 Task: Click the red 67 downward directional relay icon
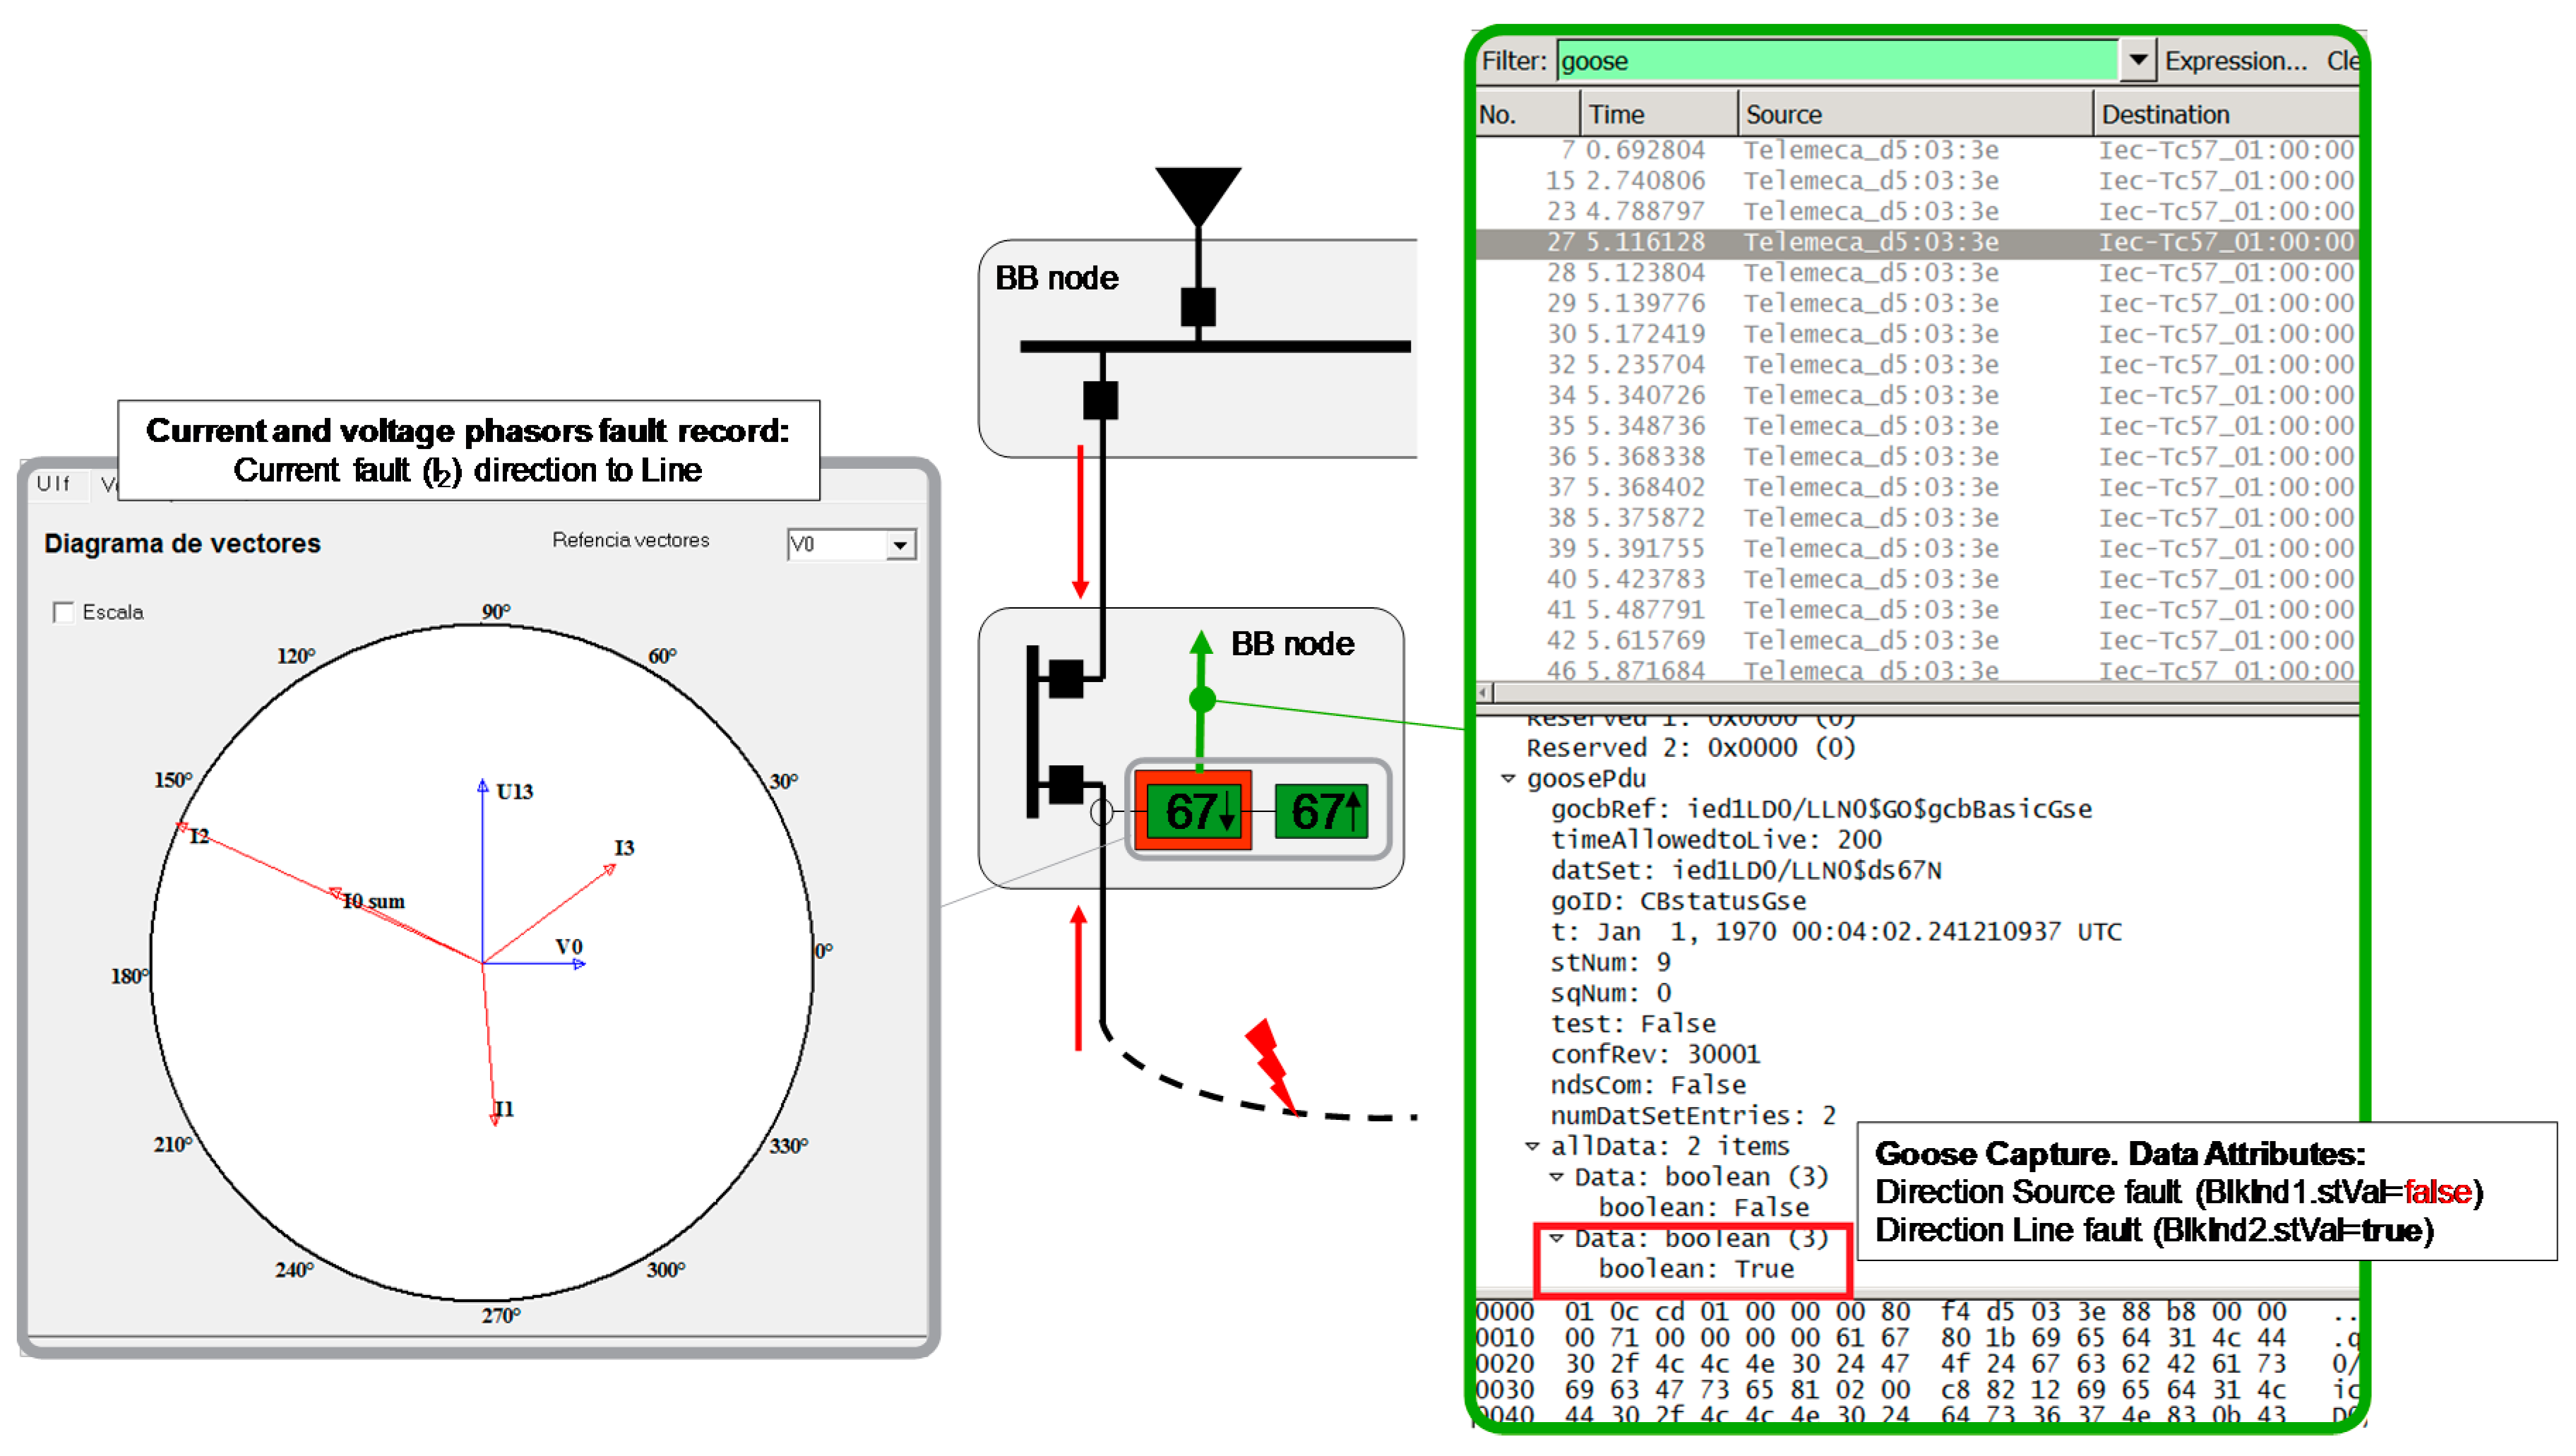[1193, 810]
